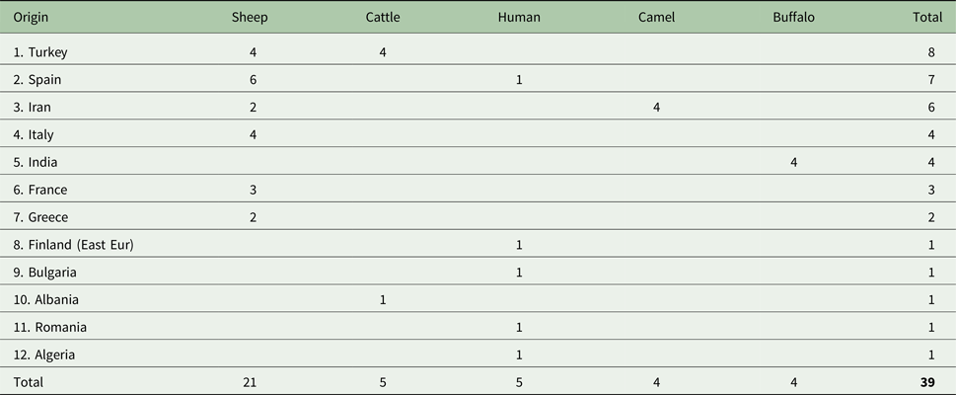Screen dimensions: 956x395
Task: Click the Cattle count for Albania
Action: click(383, 300)
